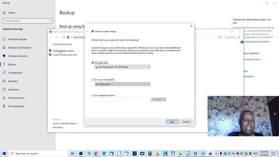Open Recovery settings
This screenshot has width=279, height=157.
[x=13, y=81]
